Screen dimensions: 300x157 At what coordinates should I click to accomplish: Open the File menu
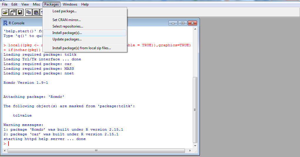coord(5,4)
